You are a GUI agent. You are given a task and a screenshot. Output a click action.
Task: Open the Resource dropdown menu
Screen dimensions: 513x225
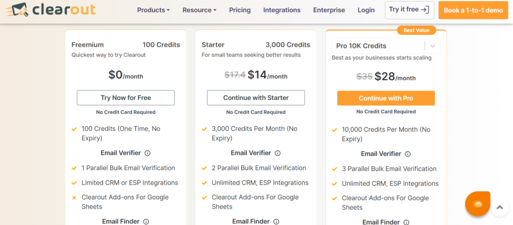[199, 10]
